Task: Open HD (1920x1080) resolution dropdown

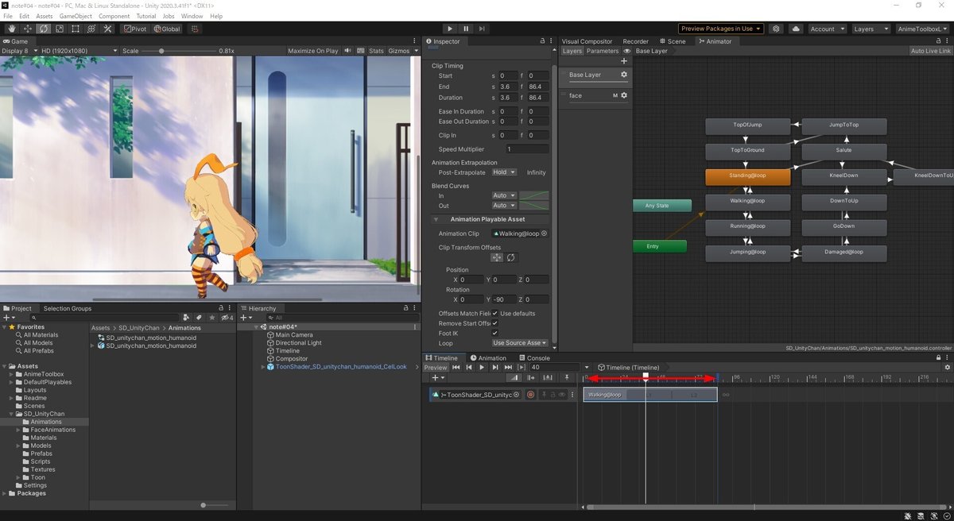Action: click(x=79, y=51)
